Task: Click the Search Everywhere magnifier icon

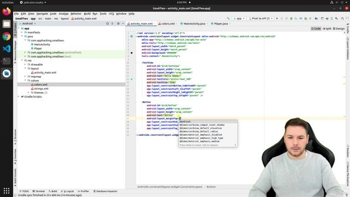Action: 342,19
